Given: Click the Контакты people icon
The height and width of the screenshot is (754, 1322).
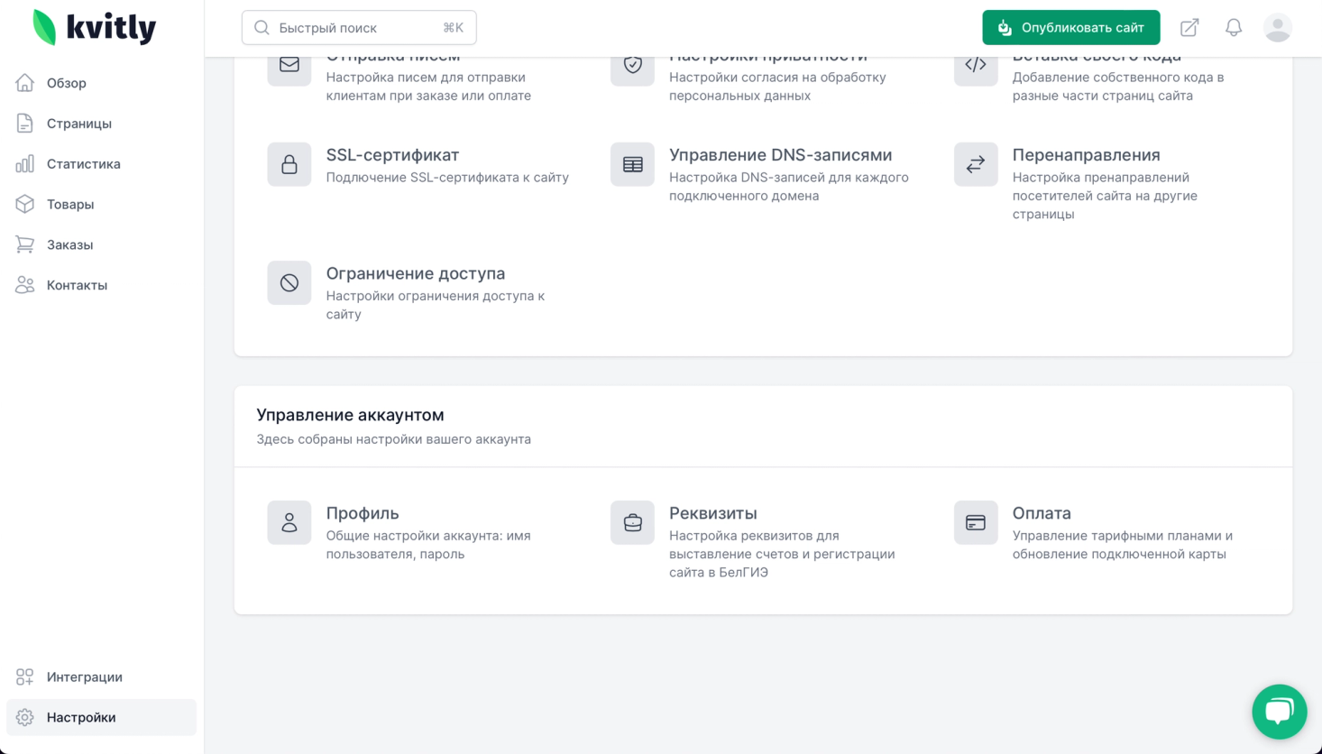Looking at the screenshot, I should pos(25,285).
